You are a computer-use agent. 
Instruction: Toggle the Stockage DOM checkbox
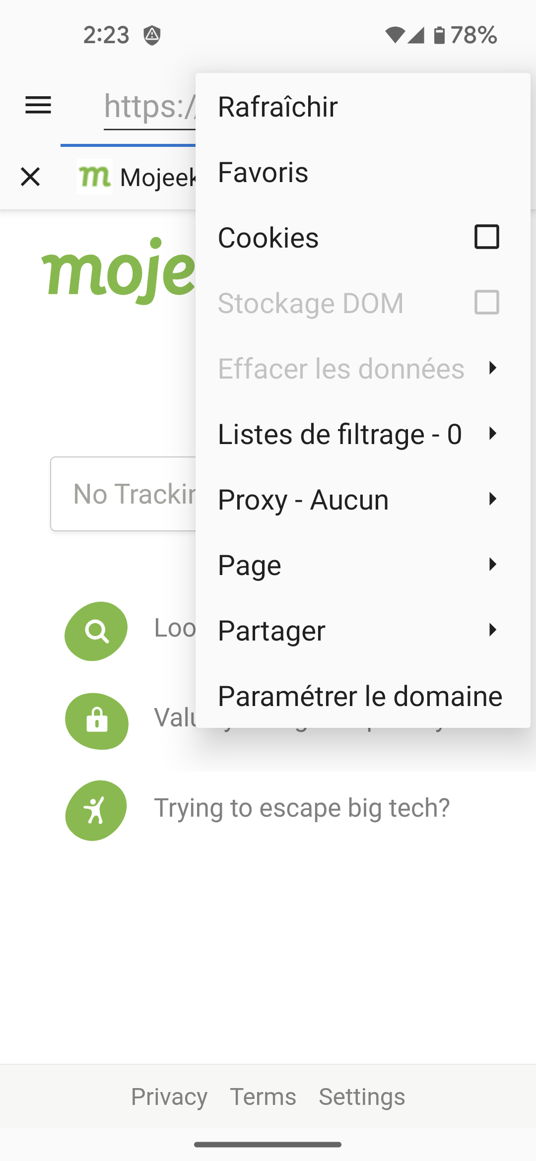(x=486, y=302)
